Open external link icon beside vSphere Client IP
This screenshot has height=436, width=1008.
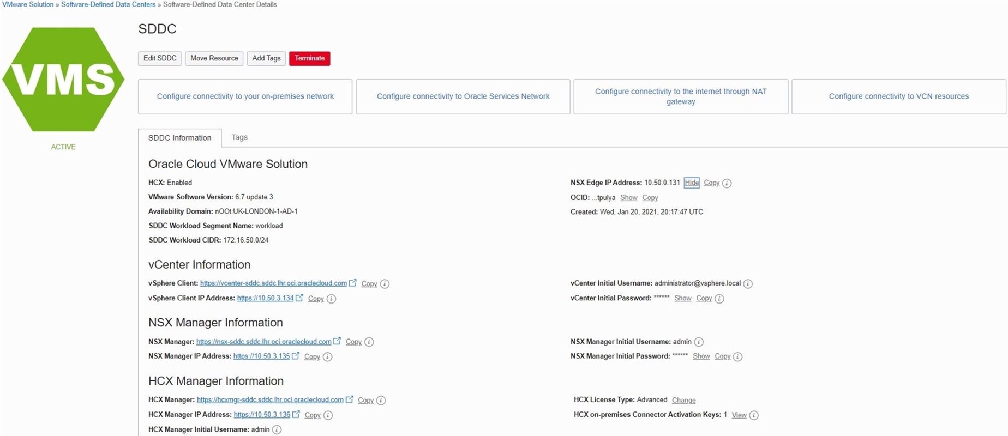(x=299, y=298)
